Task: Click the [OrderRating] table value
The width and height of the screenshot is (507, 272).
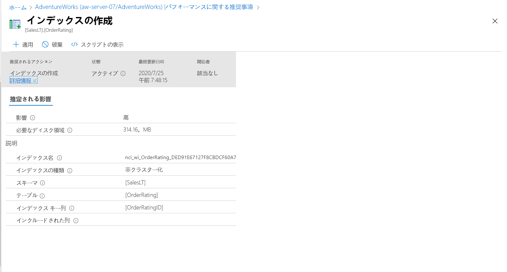Action: click(141, 195)
